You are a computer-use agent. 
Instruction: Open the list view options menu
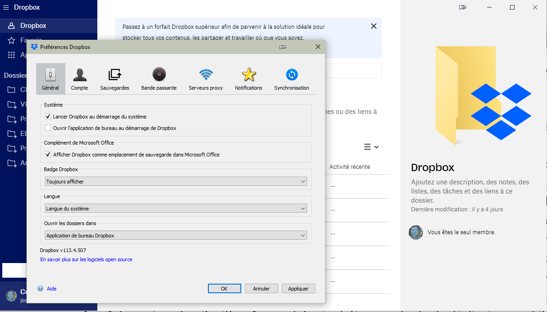pyautogui.click(x=371, y=147)
